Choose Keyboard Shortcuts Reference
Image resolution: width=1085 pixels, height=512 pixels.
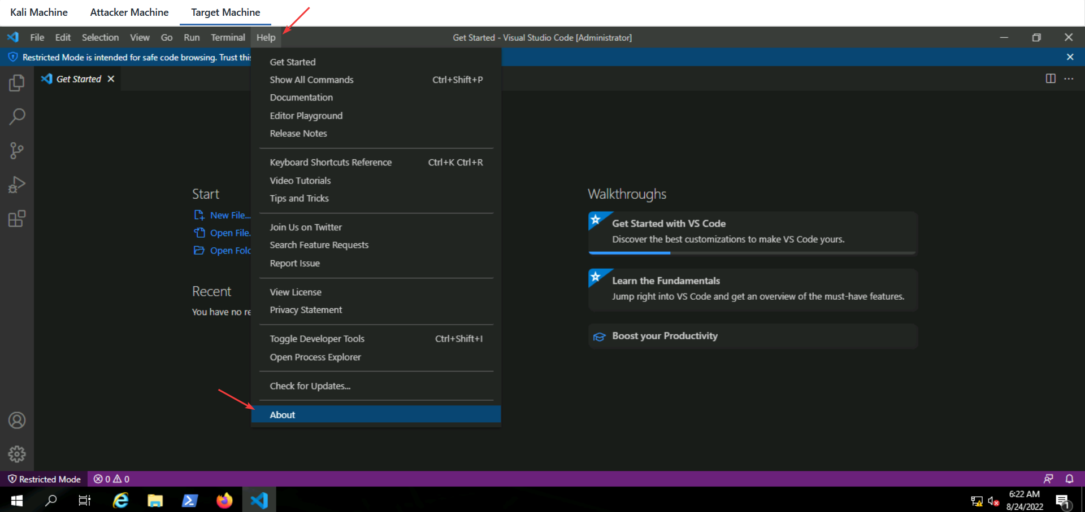(x=376, y=162)
